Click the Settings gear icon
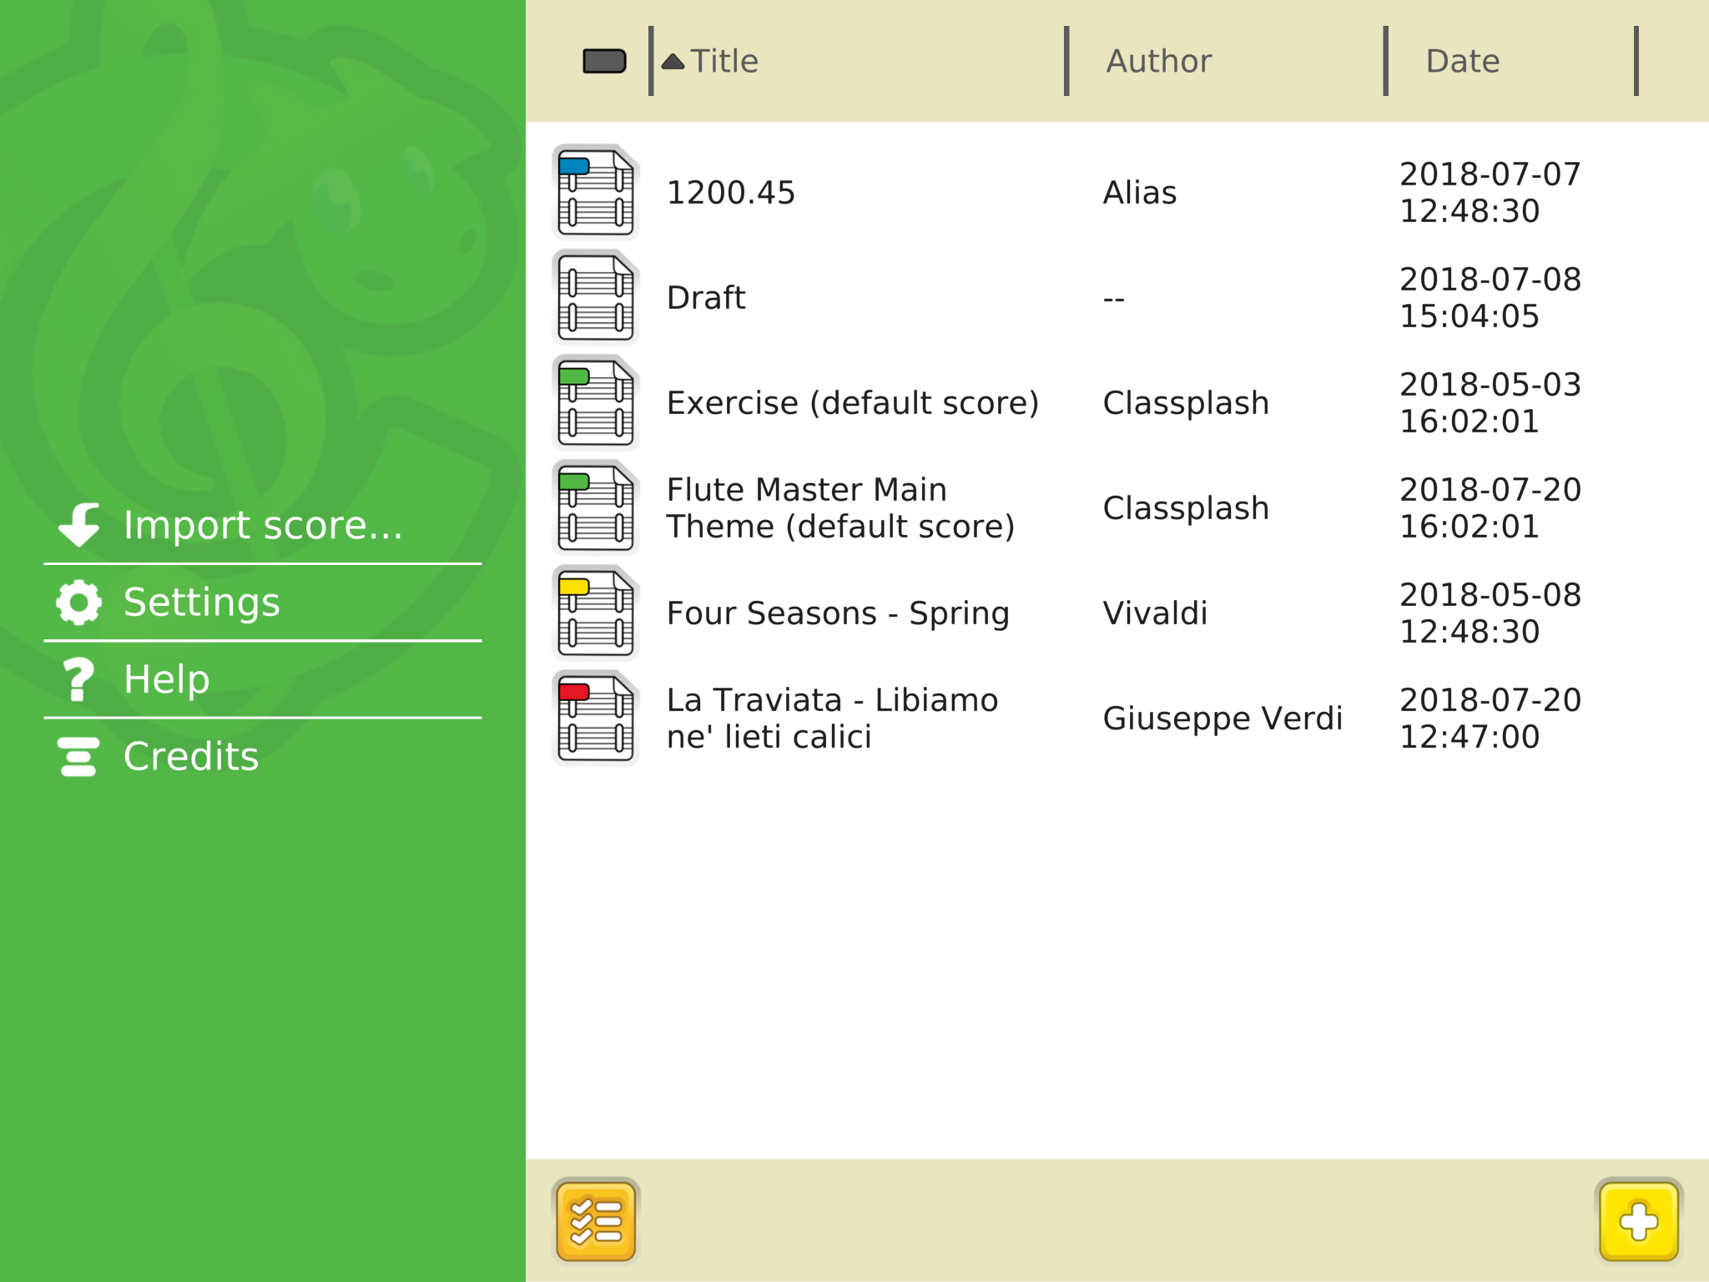The image size is (1709, 1282). coord(79,602)
